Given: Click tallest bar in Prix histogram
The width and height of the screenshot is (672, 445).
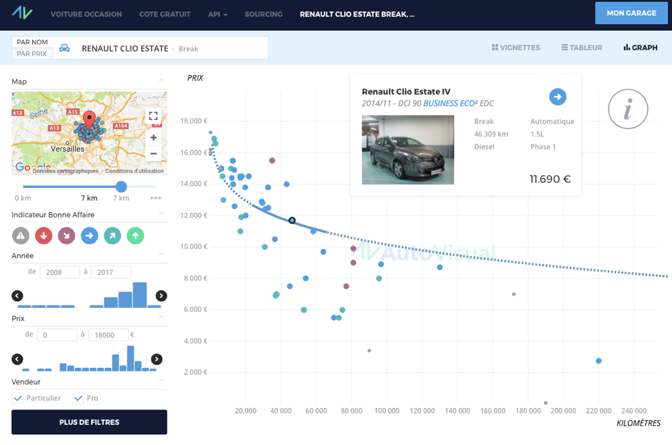Looking at the screenshot, I should click(131, 358).
